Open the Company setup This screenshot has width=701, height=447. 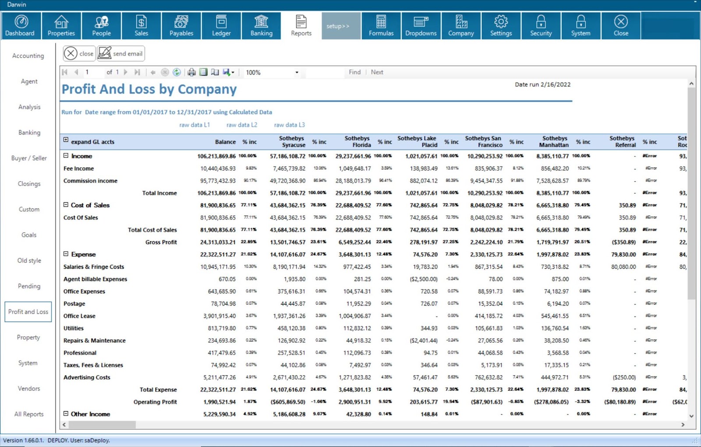(x=461, y=26)
